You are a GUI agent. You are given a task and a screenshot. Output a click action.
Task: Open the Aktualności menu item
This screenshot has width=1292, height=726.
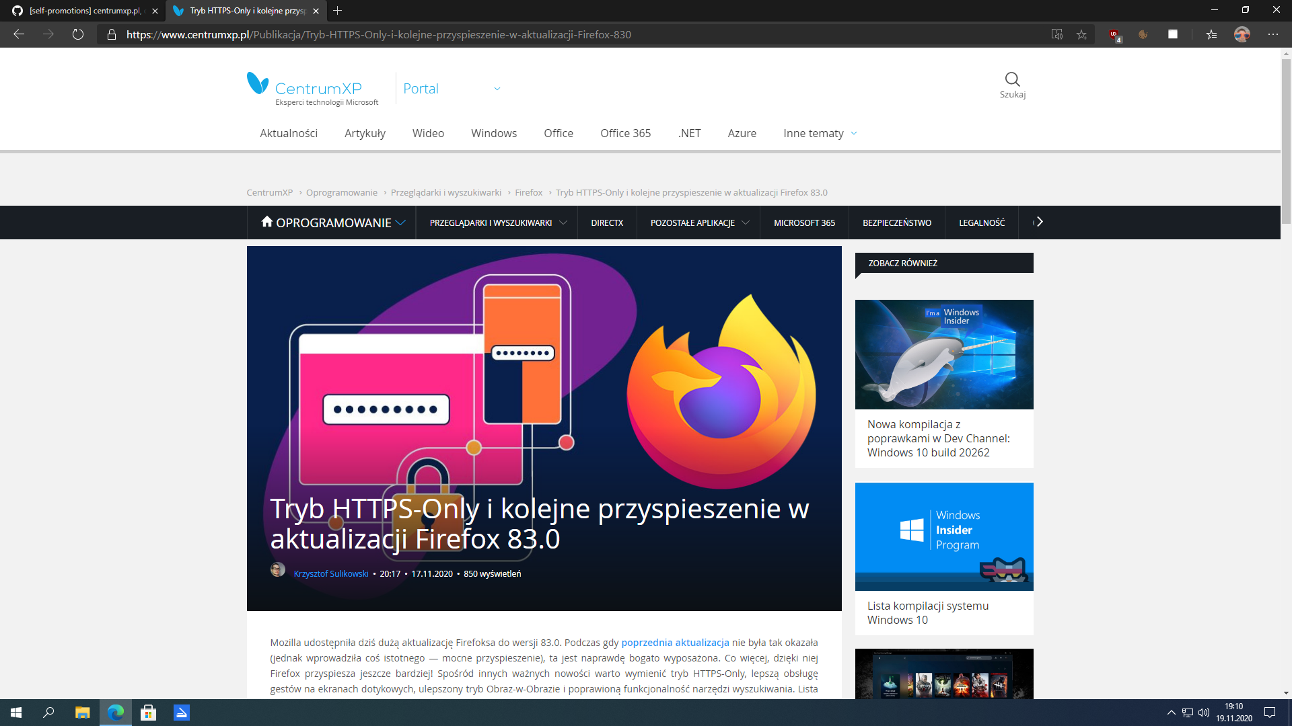pos(289,133)
